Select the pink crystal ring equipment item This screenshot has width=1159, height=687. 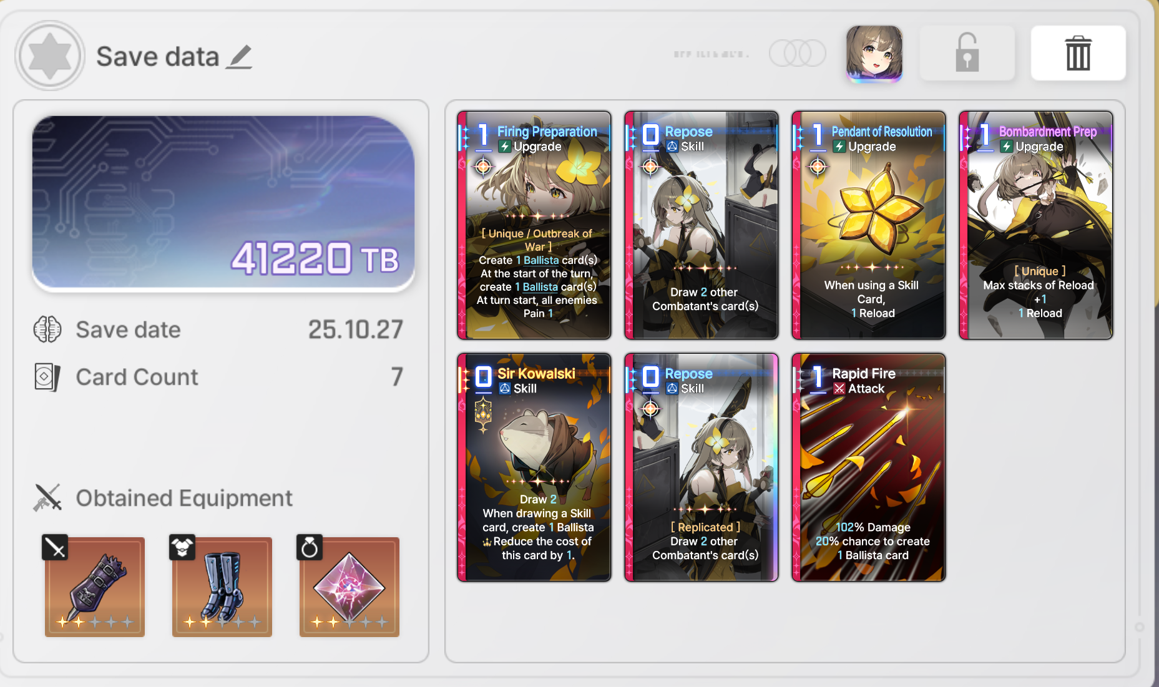tap(350, 587)
